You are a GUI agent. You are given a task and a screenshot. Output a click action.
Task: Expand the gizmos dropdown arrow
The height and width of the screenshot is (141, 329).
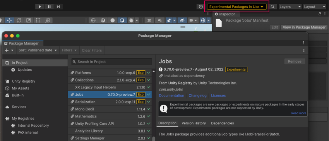tap(208, 20)
